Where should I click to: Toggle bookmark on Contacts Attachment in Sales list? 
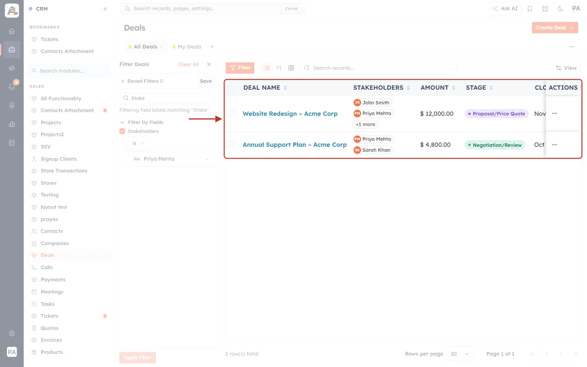[105, 111]
